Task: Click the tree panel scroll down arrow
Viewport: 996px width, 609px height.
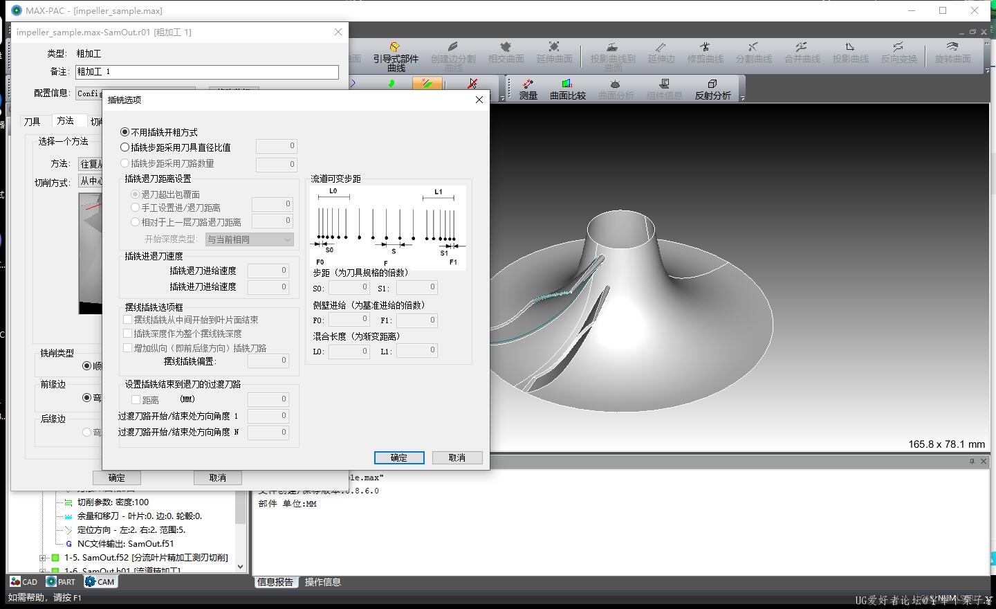Action: pos(241,566)
